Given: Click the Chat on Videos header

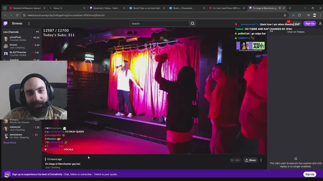Looking at the screenshot, I should click(296, 32).
